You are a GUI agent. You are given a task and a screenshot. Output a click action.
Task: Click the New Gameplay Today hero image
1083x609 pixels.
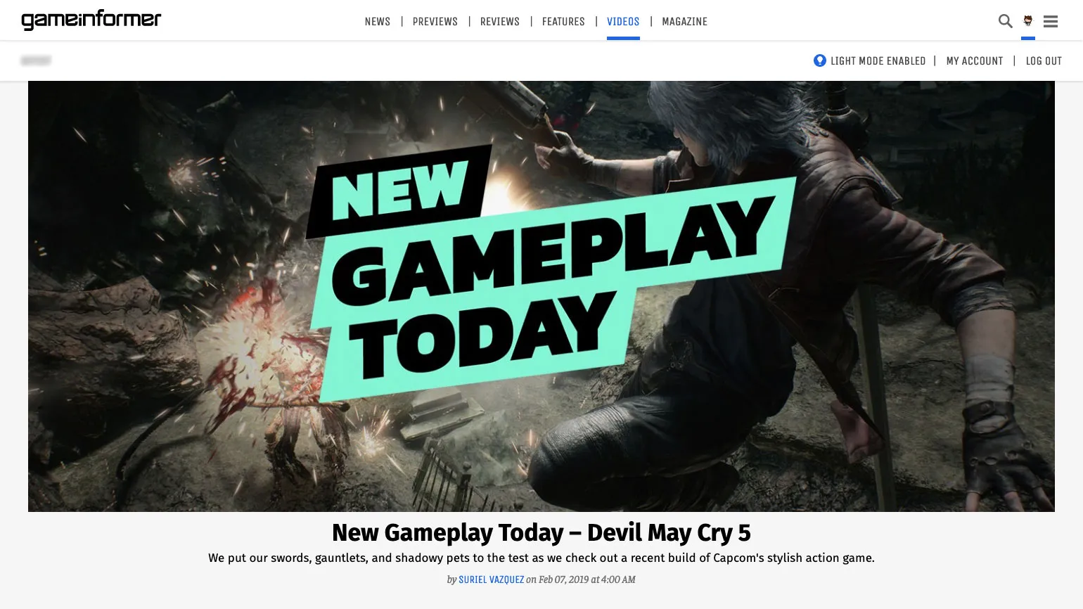pyautogui.click(x=541, y=296)
